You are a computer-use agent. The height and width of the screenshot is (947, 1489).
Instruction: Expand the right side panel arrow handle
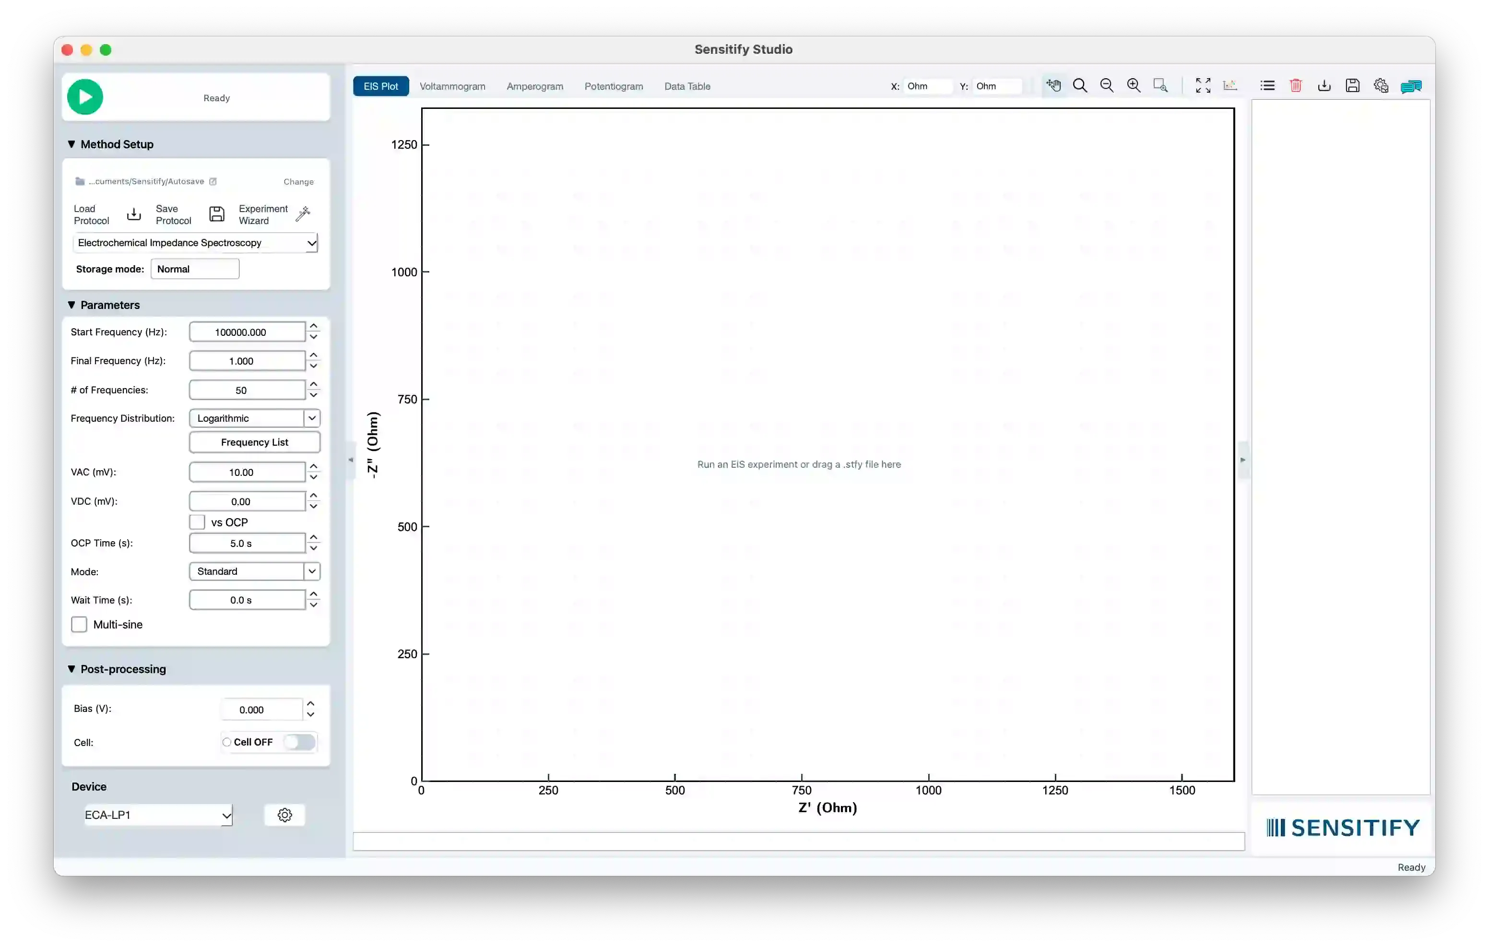(x=1243, y=460)
